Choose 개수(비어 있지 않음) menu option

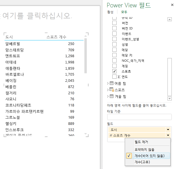[148, 156]
